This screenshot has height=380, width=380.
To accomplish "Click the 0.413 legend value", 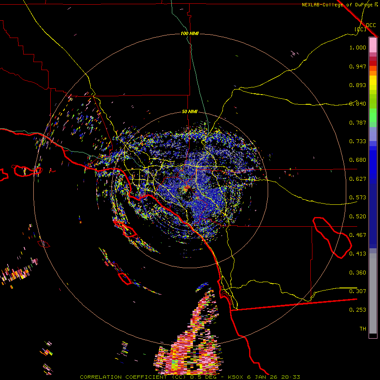I will click(x=358, y=254).
